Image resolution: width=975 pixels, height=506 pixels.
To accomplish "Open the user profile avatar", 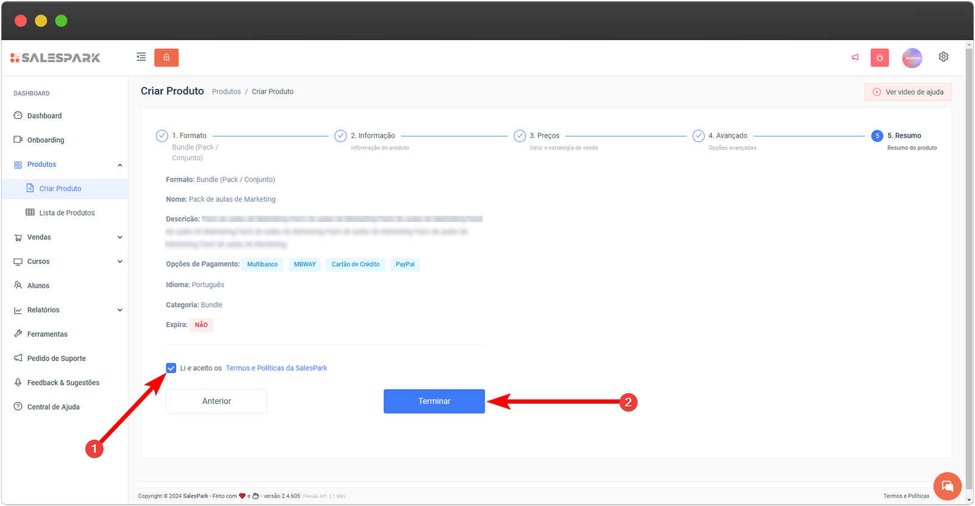I will point(912,58).
